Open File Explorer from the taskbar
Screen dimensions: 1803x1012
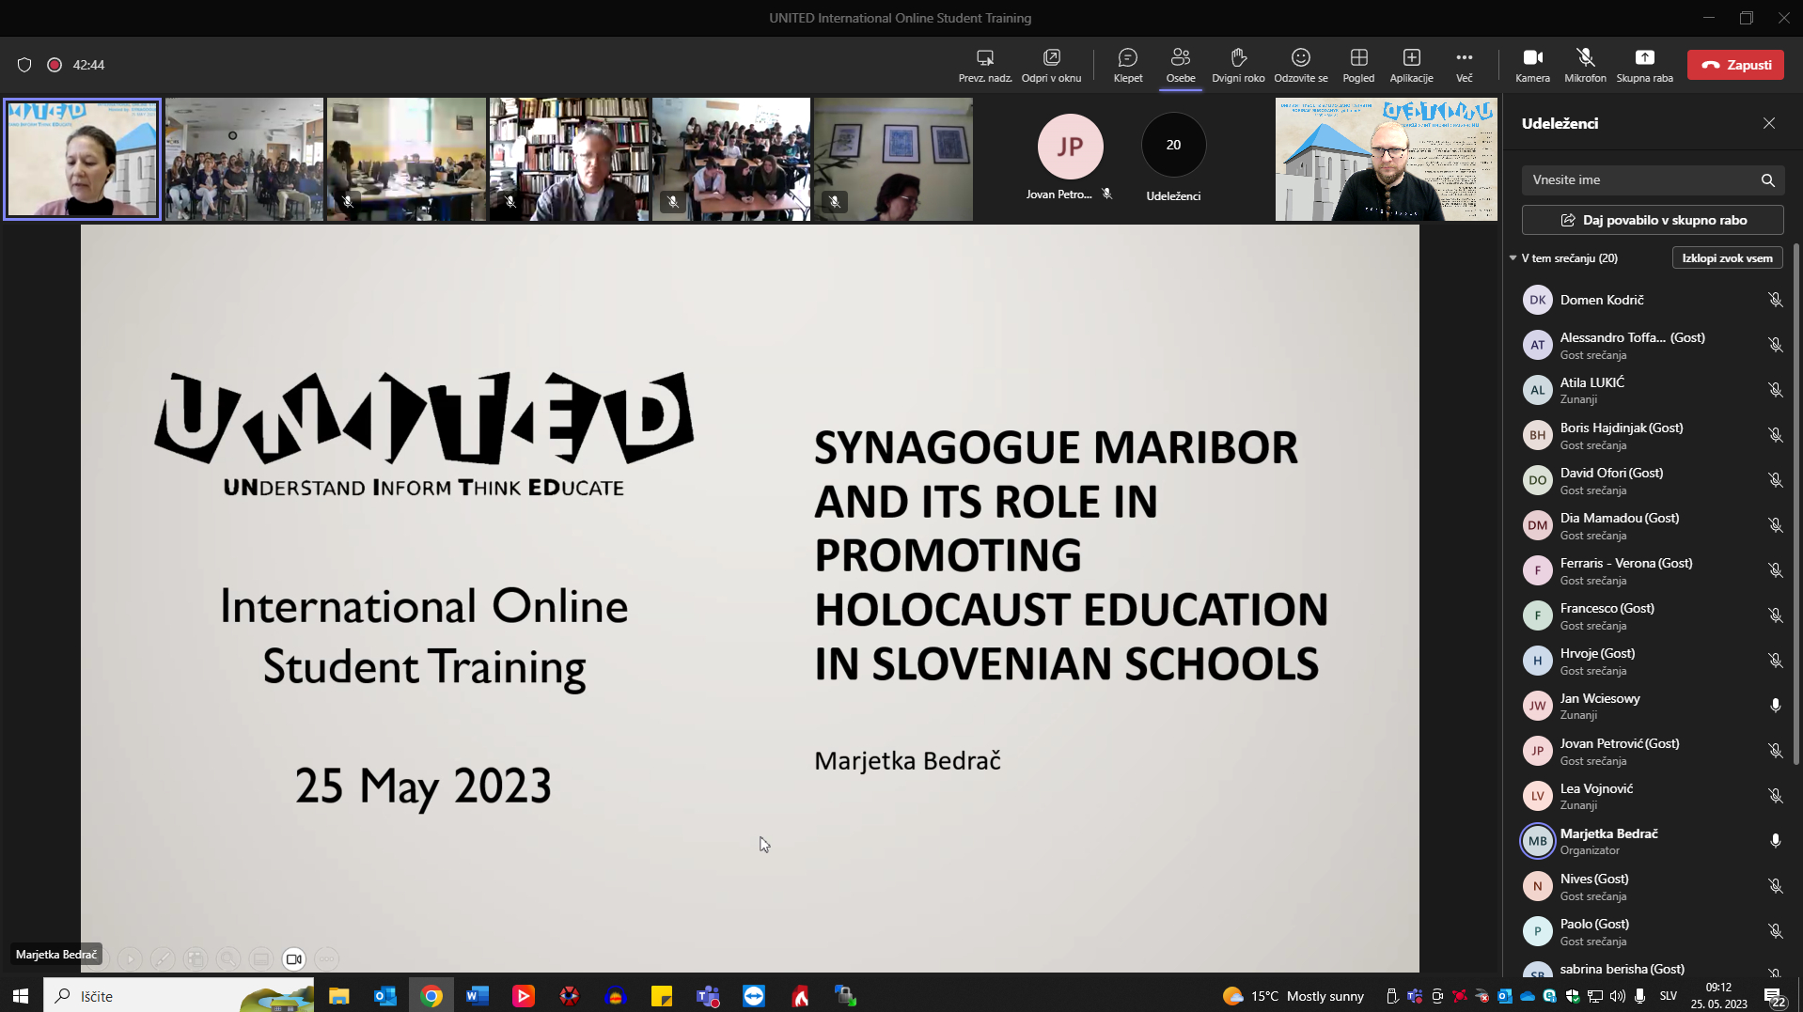point(338,995)
